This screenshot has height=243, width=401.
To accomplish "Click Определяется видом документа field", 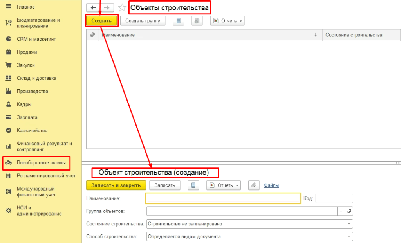I will coord(246,237).
